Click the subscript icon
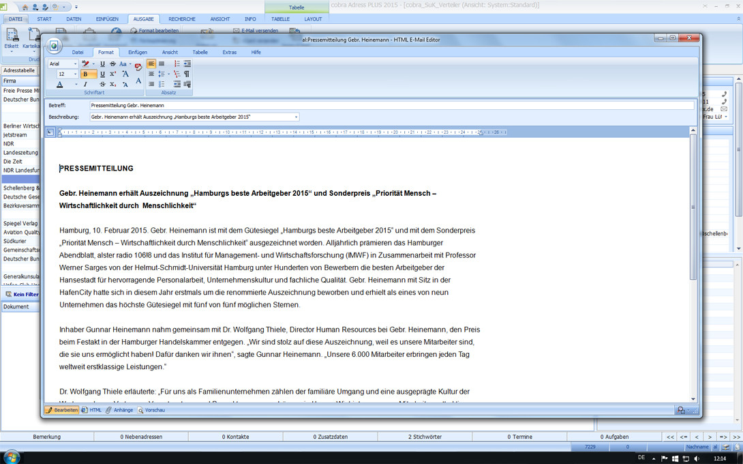743x464 pixels. click(112, 85)
